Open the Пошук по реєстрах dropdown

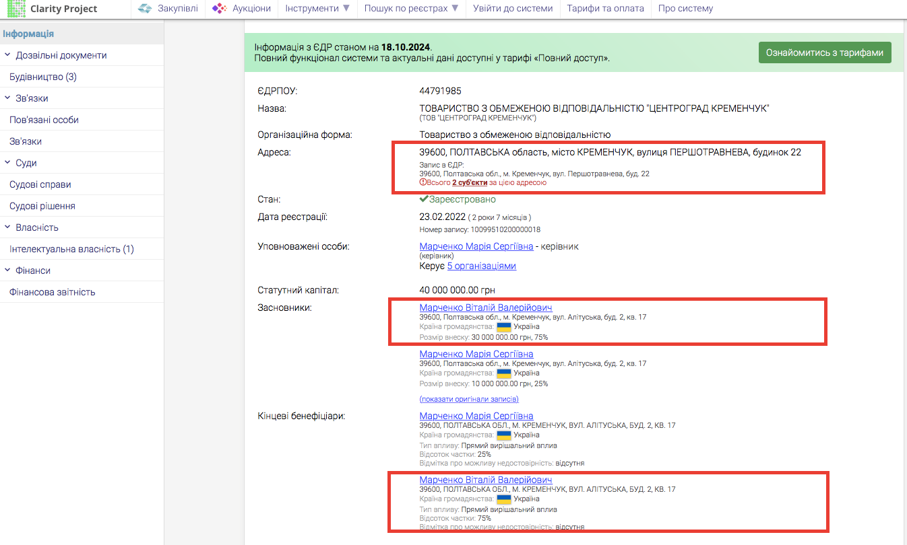point(411,9)
